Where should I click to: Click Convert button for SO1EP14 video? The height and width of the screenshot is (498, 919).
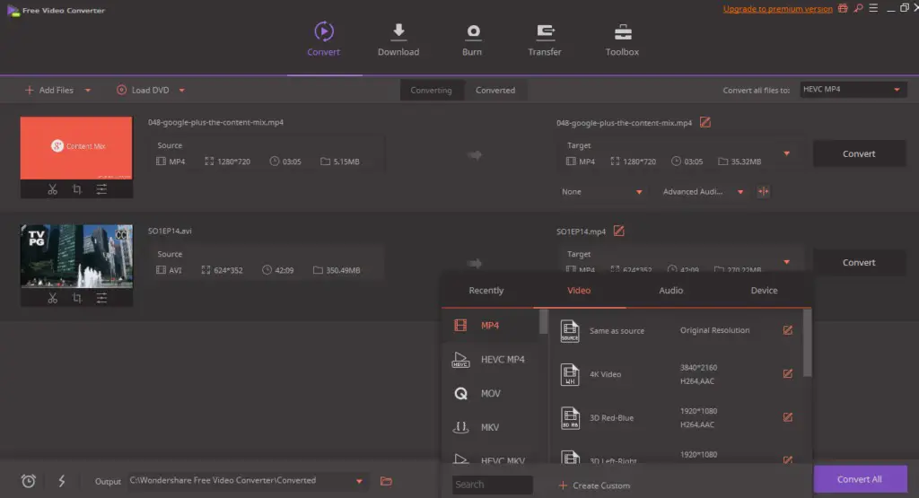[x=859, y=263]
